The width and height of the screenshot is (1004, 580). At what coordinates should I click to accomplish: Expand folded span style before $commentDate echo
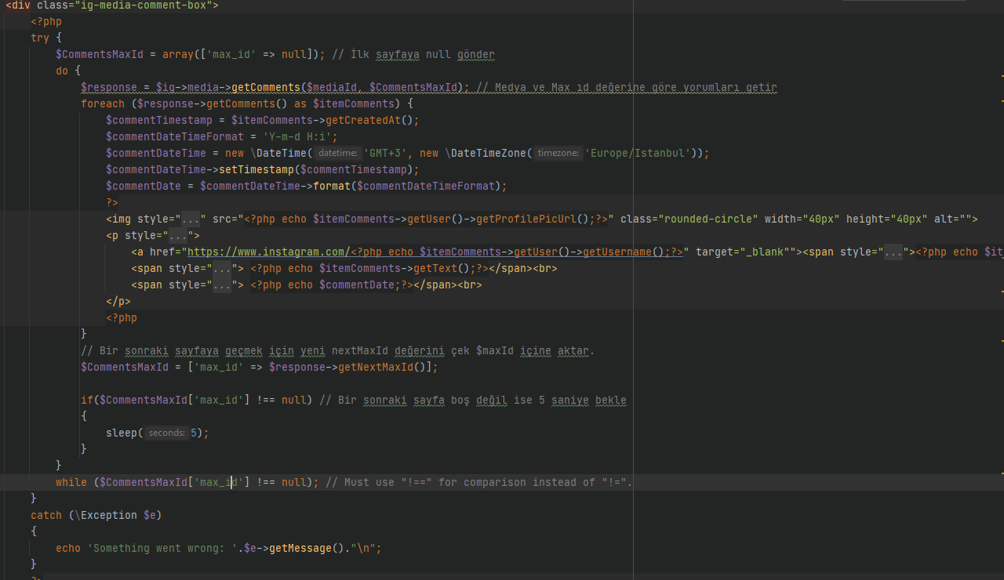(x=222, y=285)
